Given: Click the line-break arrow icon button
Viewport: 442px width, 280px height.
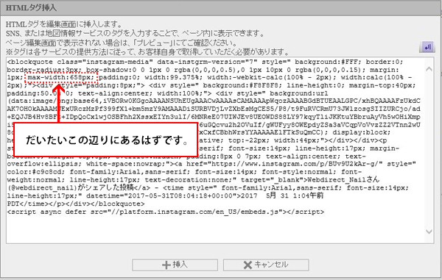Looking at the screenshot, I should (x=427, y=47).
